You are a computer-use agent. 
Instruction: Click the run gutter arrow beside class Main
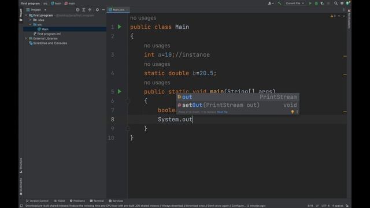point(120,27)
